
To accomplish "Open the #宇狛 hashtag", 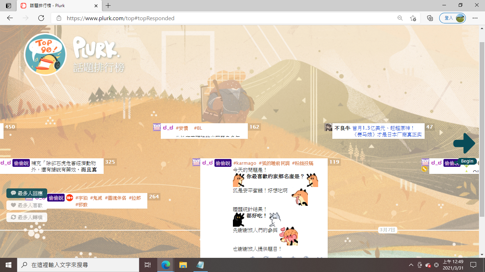I will tap(81, 198).
